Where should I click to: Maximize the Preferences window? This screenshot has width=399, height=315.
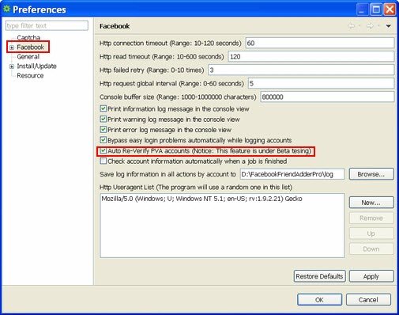(x=376, y=9)
